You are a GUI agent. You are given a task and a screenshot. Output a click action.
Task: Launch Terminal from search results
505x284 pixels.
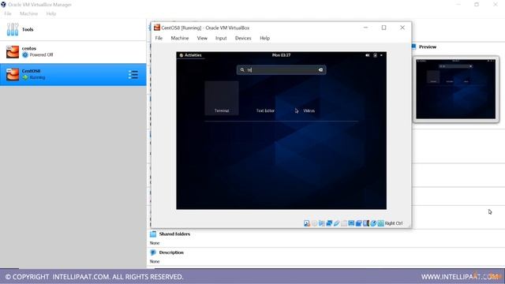(x=222, y=98)
